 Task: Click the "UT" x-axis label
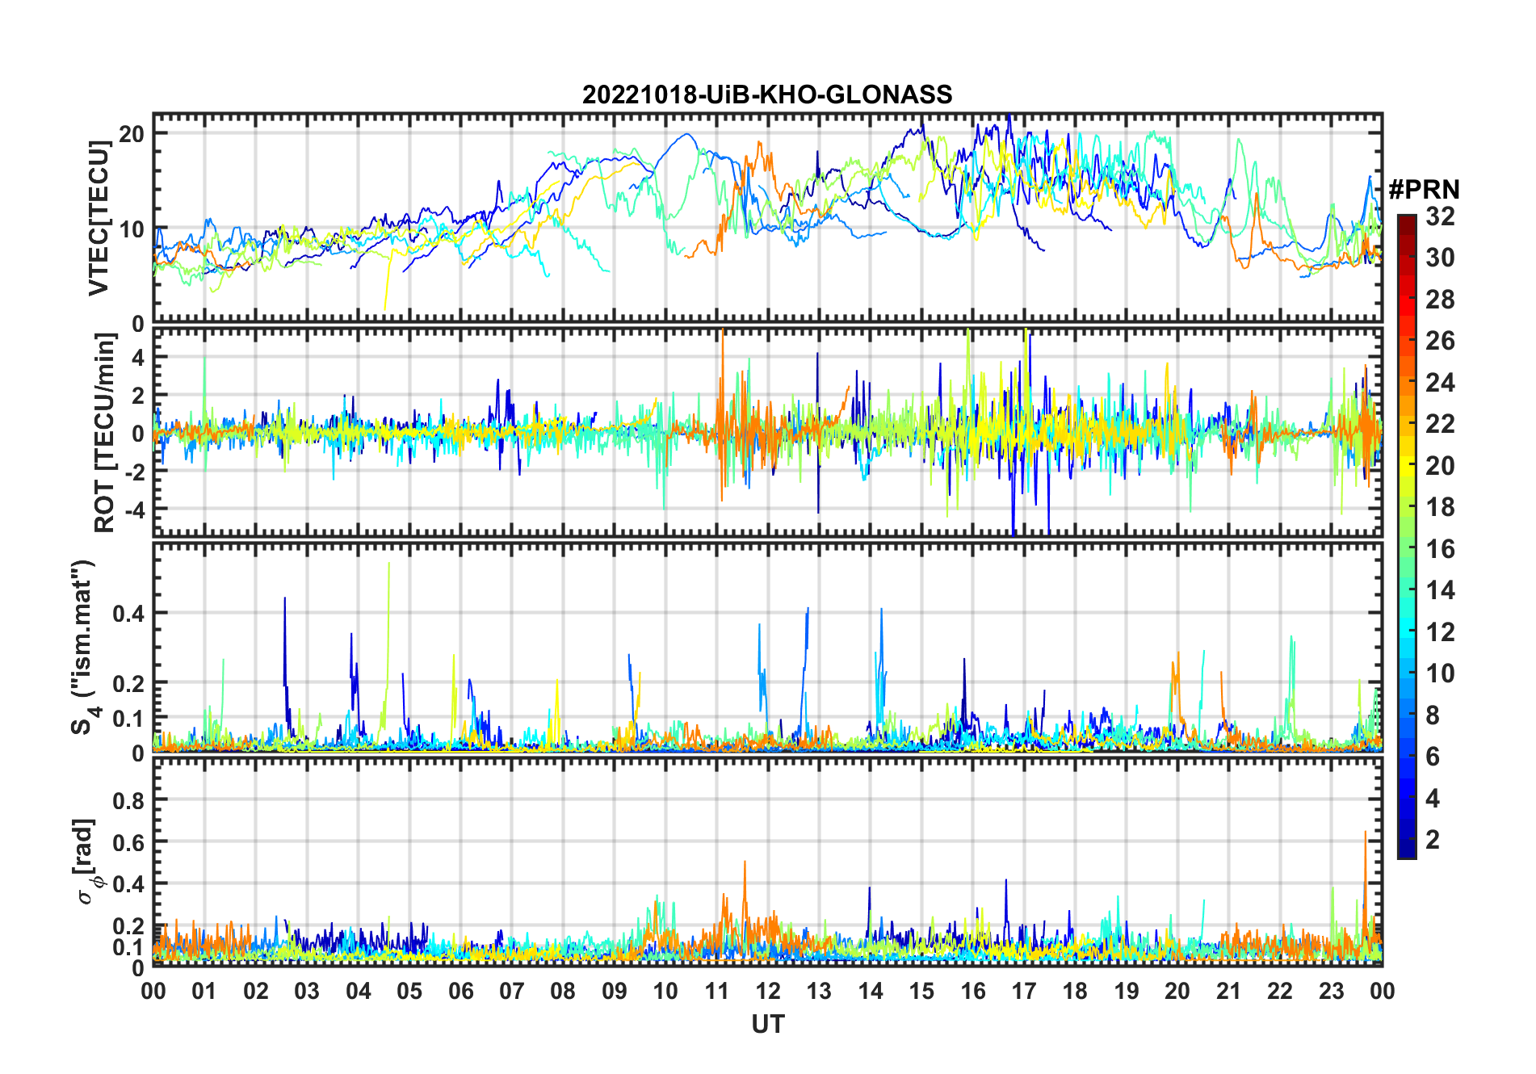tap(768, 1024)
